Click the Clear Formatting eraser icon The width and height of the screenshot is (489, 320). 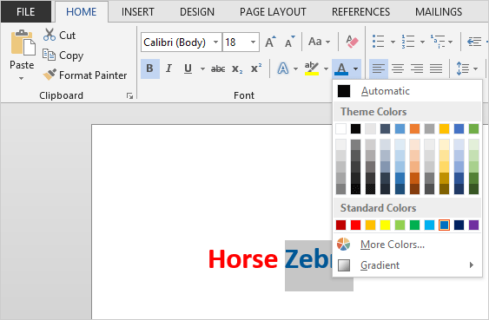pos(352,42)
